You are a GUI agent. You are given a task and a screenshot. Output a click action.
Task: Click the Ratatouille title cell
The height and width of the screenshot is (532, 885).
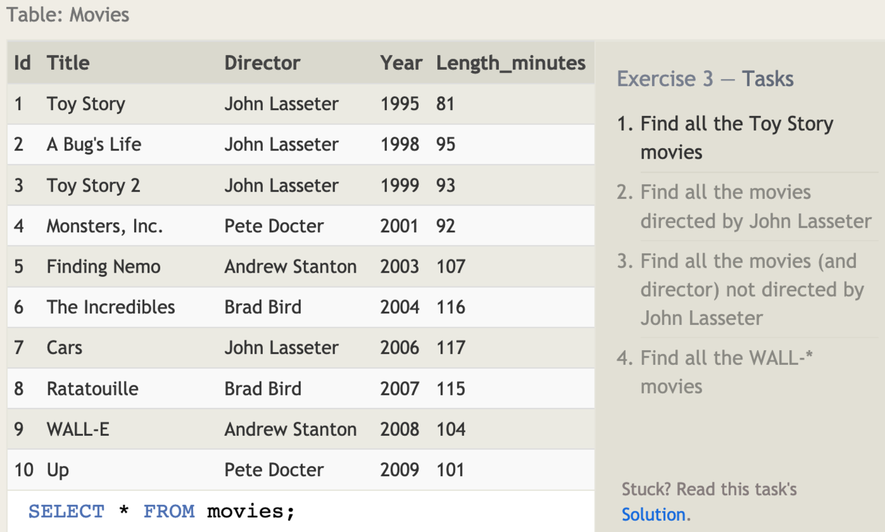point(92,389)
